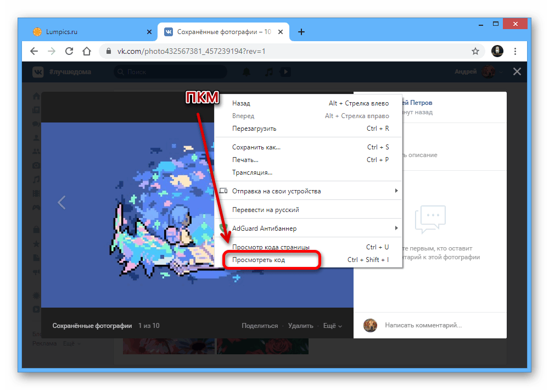Click the commenter avatar thumbnail
The width and height of the screenshot is (549, 390).
pos(370,325)
